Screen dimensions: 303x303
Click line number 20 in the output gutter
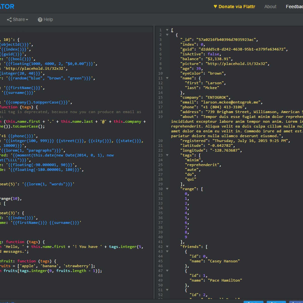coord(160,141)
